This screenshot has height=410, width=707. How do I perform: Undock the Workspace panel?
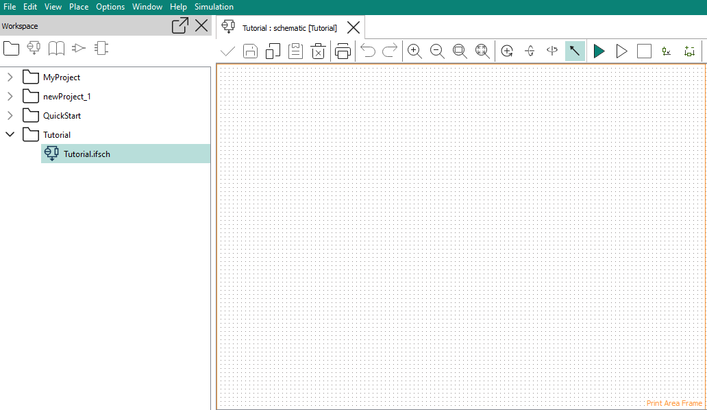click(x=180, y=25)
